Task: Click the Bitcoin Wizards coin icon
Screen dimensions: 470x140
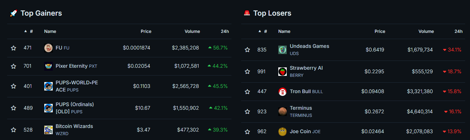Action: [48, 130]
